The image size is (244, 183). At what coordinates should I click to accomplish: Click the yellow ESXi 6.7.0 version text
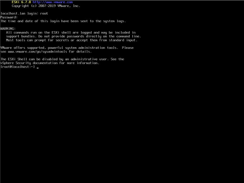tap(21, 2)
